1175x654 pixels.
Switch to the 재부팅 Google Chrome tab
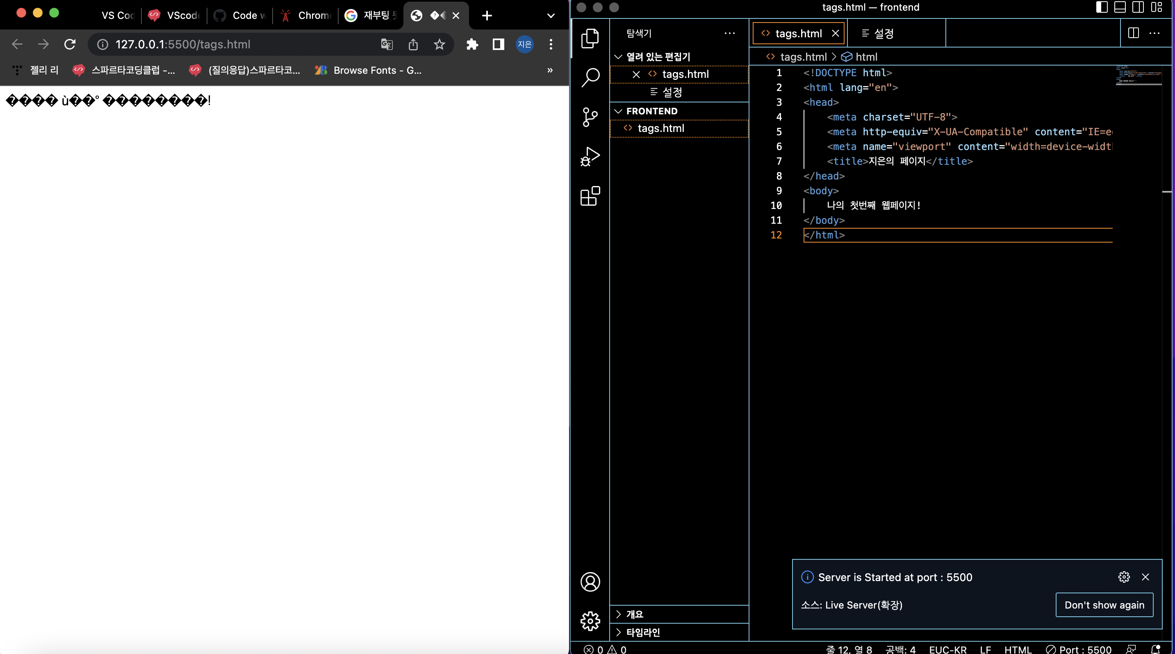370,16
